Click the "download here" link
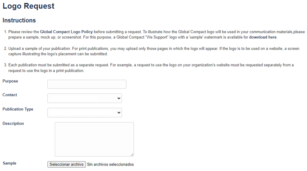307x171 pixels. [263, 37]
